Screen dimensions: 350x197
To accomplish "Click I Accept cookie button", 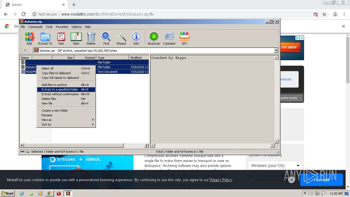I will [322, 180].
